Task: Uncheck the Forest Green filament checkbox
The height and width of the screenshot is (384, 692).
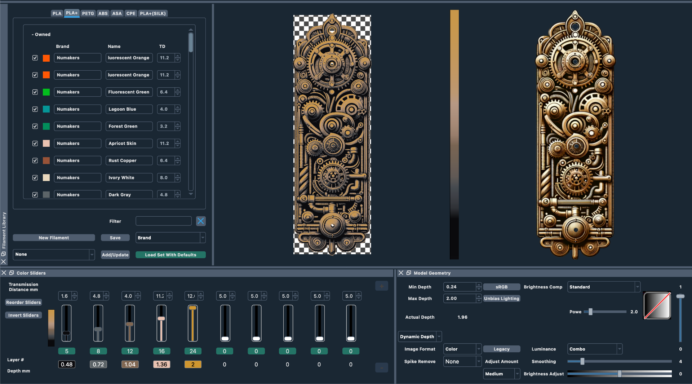Action: click(x=35, y=126)
